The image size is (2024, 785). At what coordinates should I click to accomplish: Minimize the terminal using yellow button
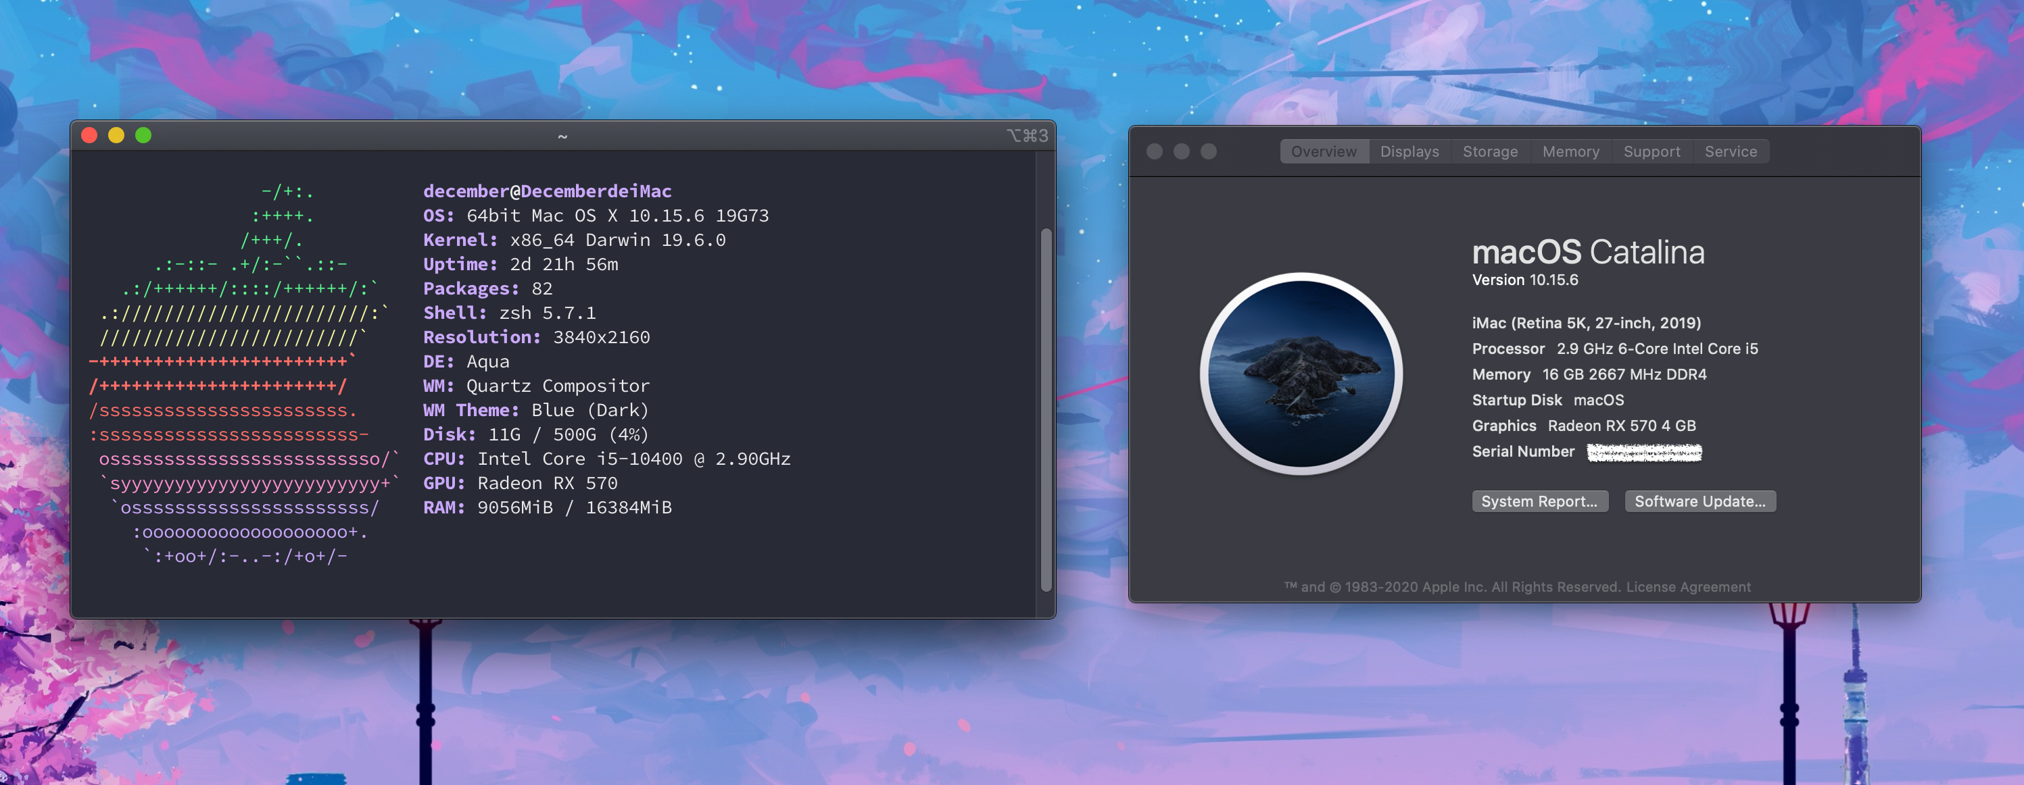pos(116,135)
